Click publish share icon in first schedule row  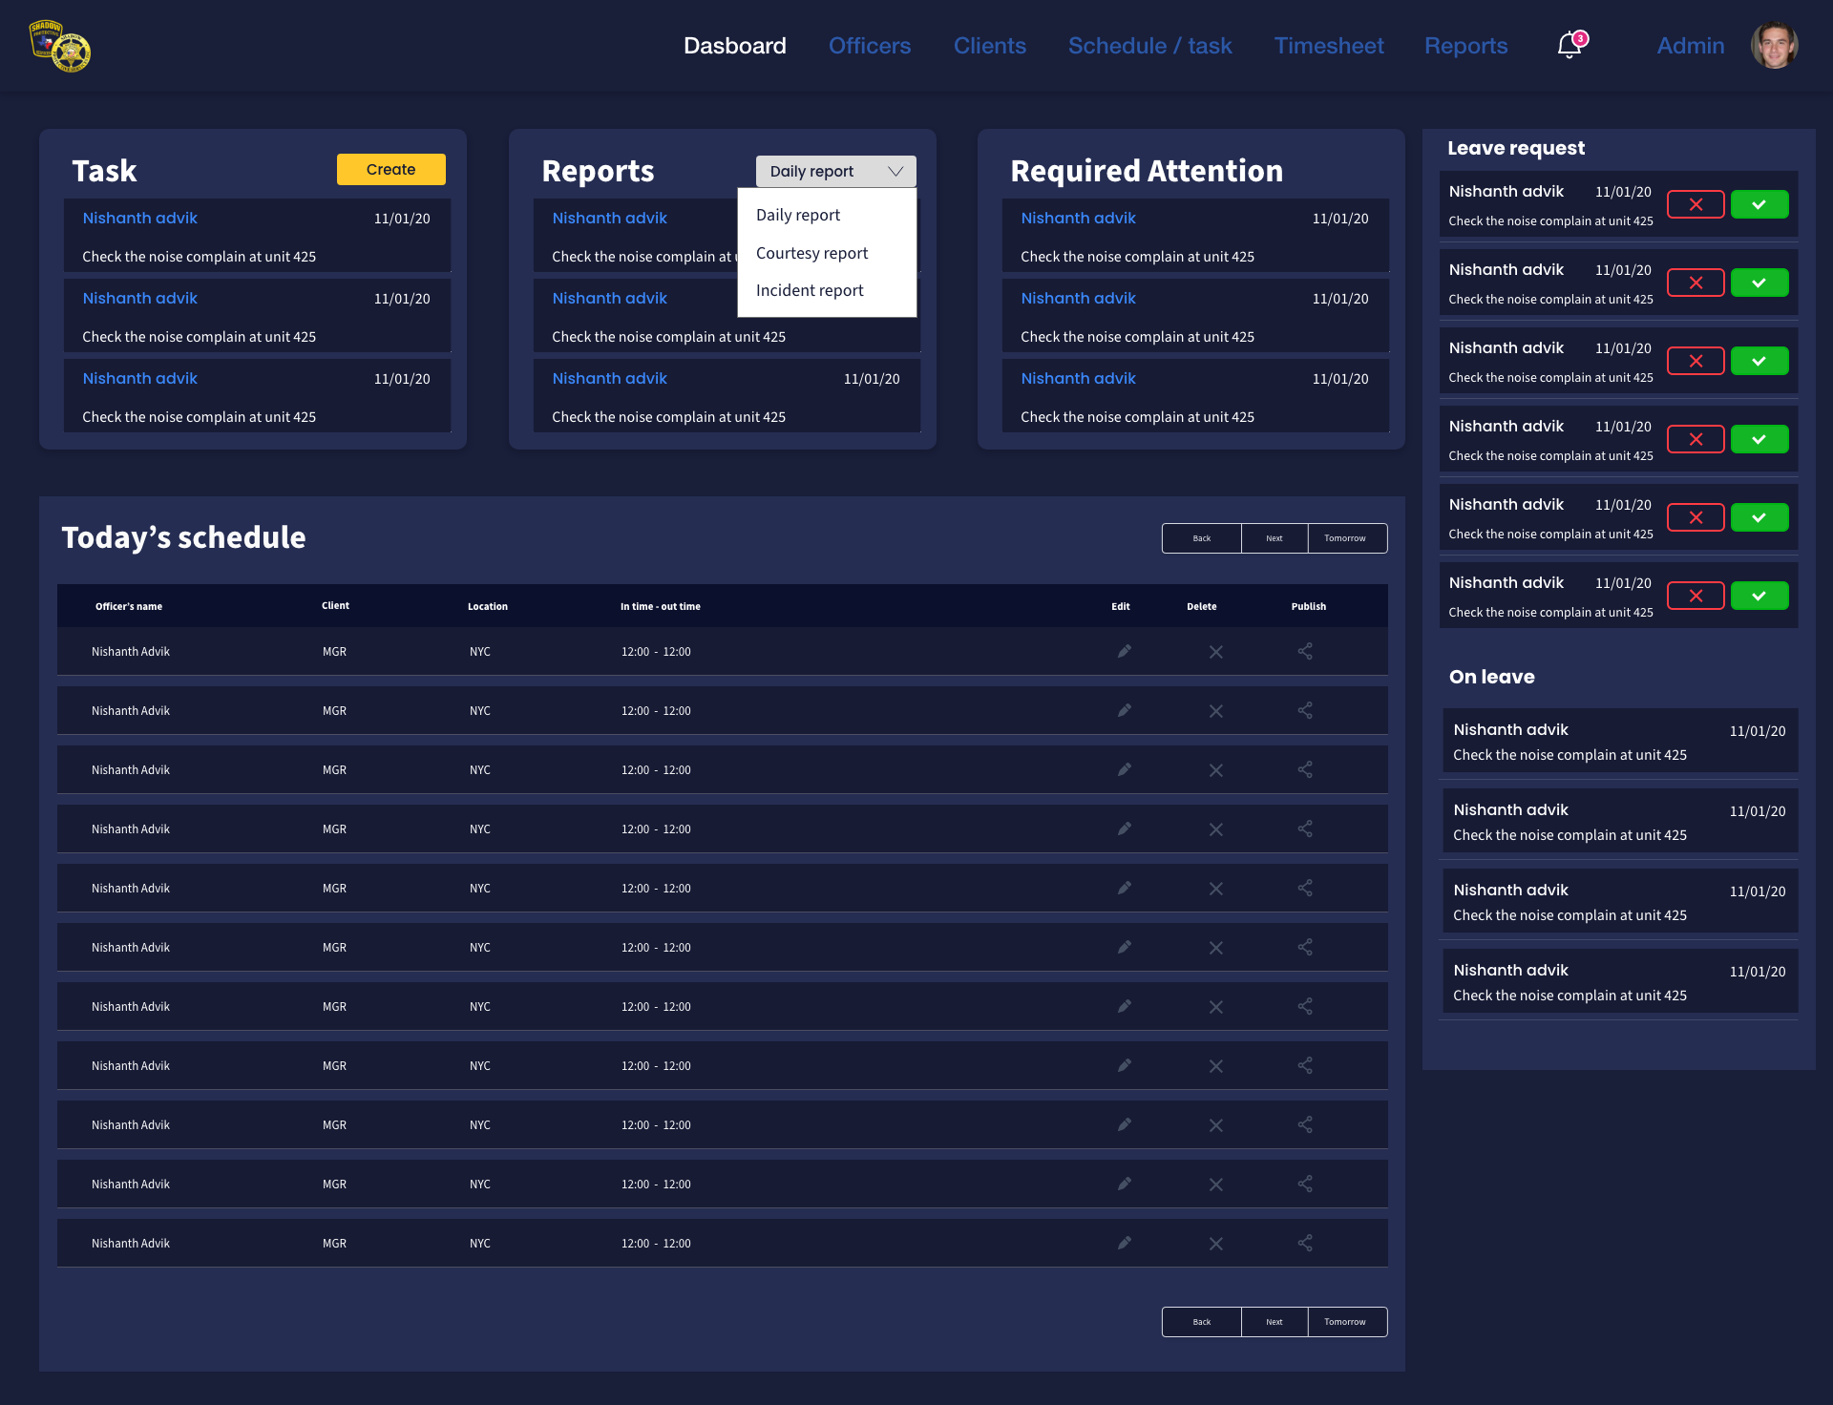point(1305,651)
